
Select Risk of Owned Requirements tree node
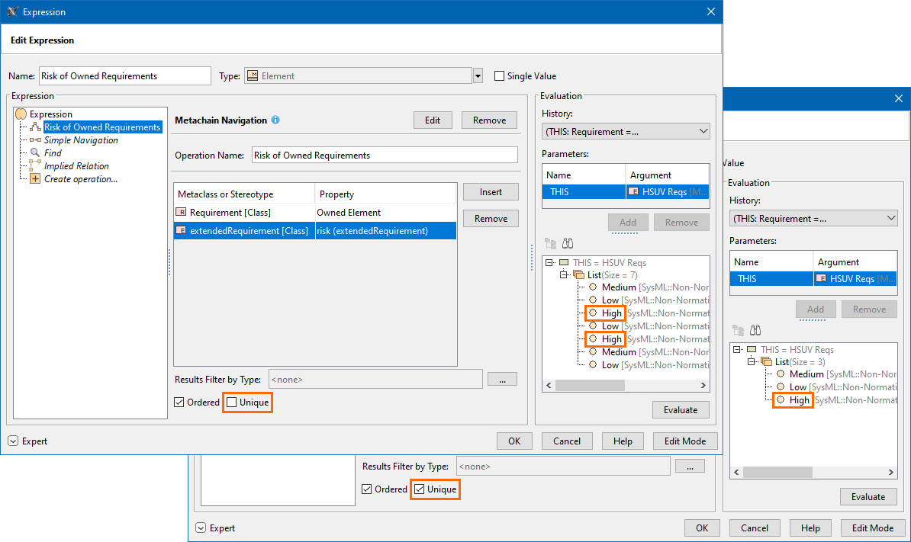[101, 127]
